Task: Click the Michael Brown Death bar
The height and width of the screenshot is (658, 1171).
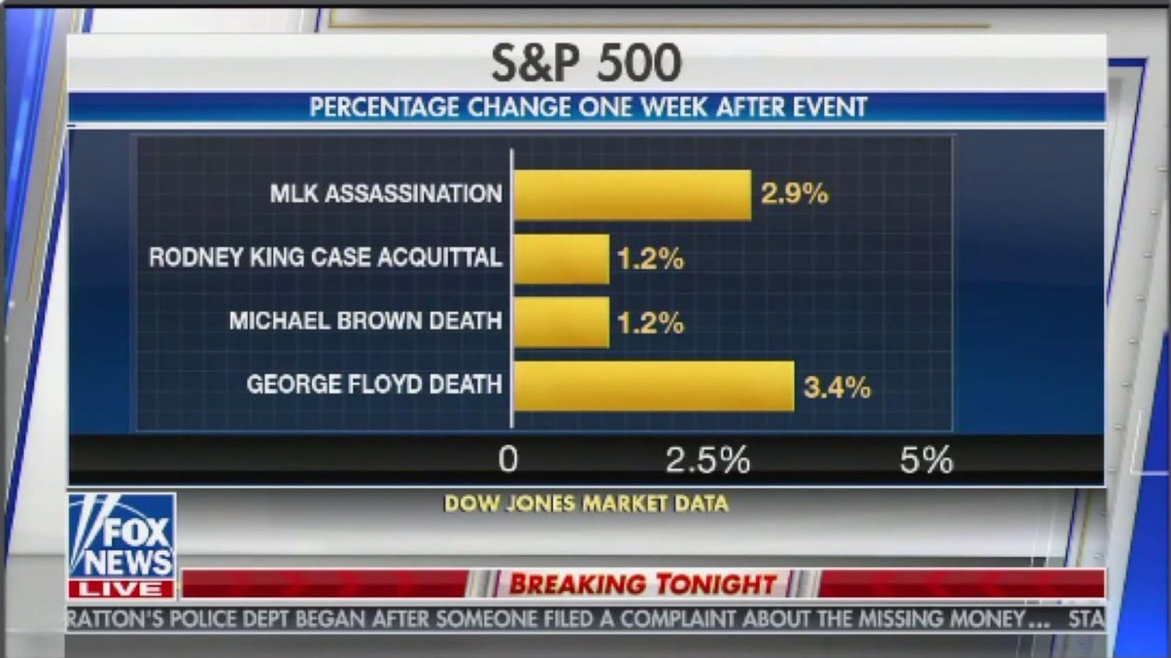Action: click(x=561, y=322)
